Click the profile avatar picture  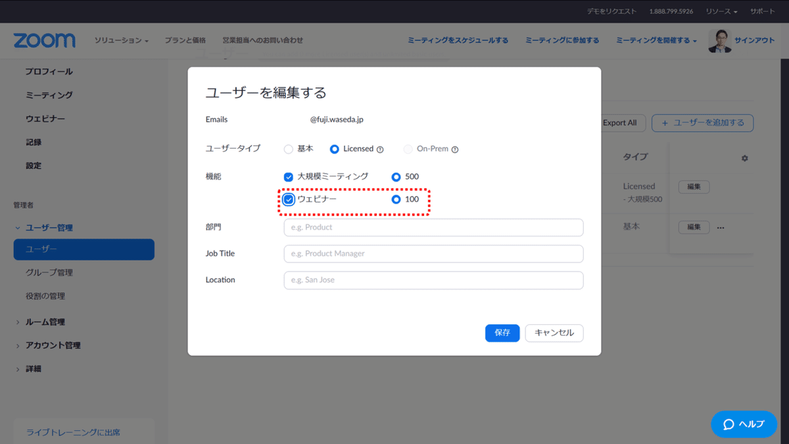click(x=721, y=39)
